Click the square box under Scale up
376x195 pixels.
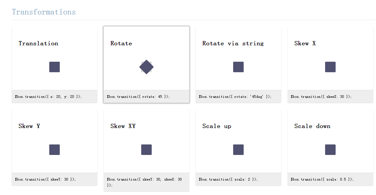point(238,150)
